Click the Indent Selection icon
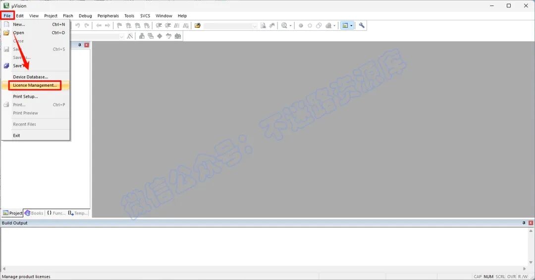The height and width of the screenshot is (280, 535). click(159, 26)
